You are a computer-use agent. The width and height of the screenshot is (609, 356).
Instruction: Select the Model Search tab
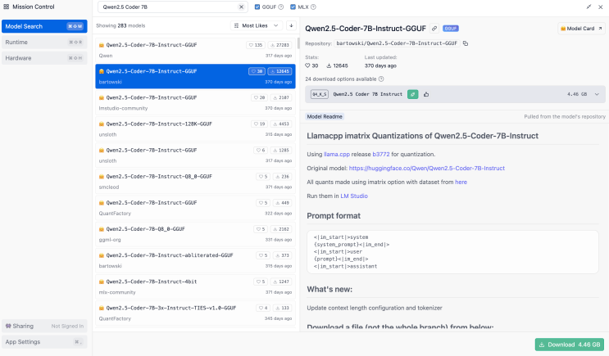44,26
